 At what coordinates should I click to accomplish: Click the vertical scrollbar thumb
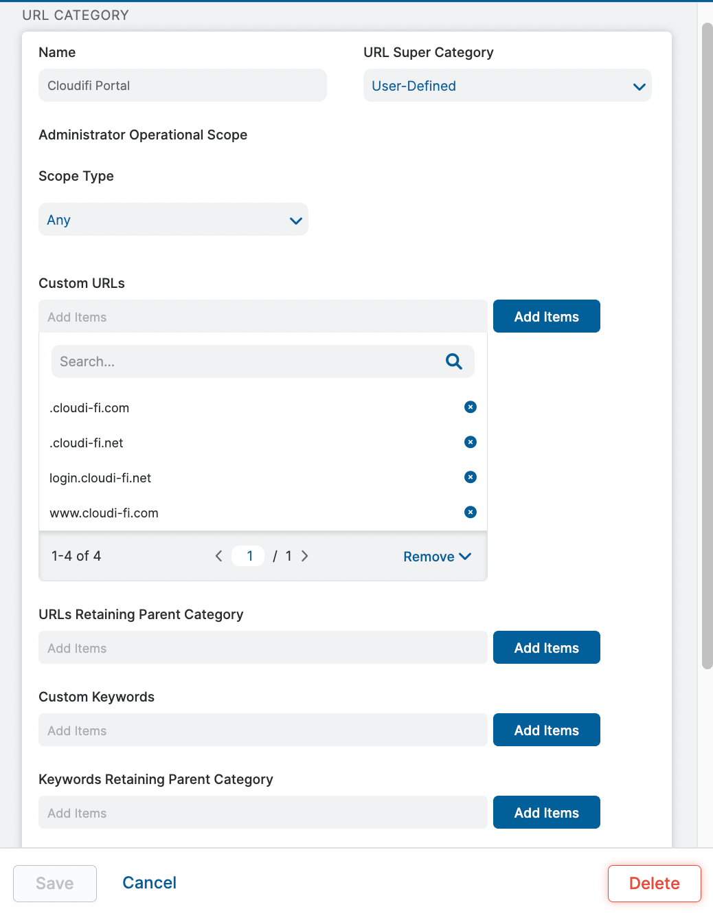point(707,346)
